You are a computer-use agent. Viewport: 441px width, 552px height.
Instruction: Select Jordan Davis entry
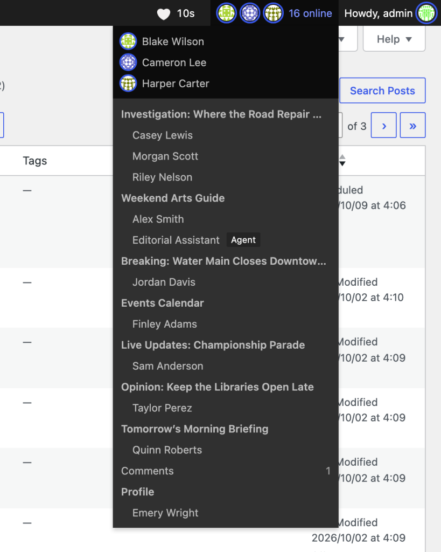[164, 282]
